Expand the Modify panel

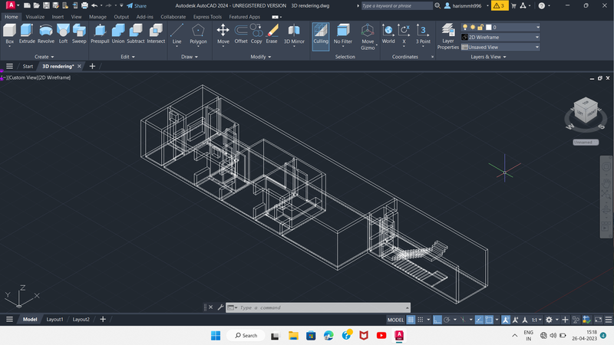tap(261, 57)
